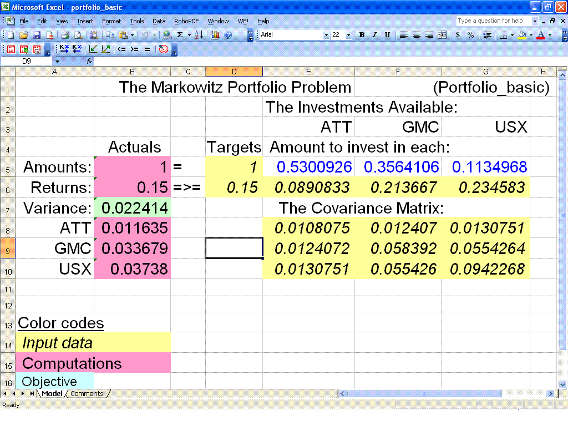This screenshot has width=568, height=426.
Task: Click the second red sheet icon with green arrow
Action: (x=24, y=49)
